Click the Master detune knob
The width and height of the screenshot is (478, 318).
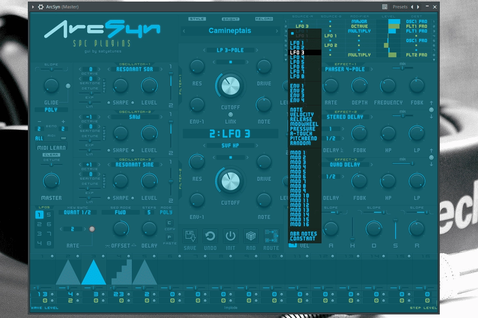(x=51, y=181)
